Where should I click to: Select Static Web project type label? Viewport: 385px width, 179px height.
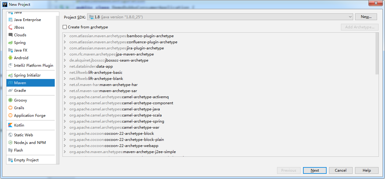(24, 135)
